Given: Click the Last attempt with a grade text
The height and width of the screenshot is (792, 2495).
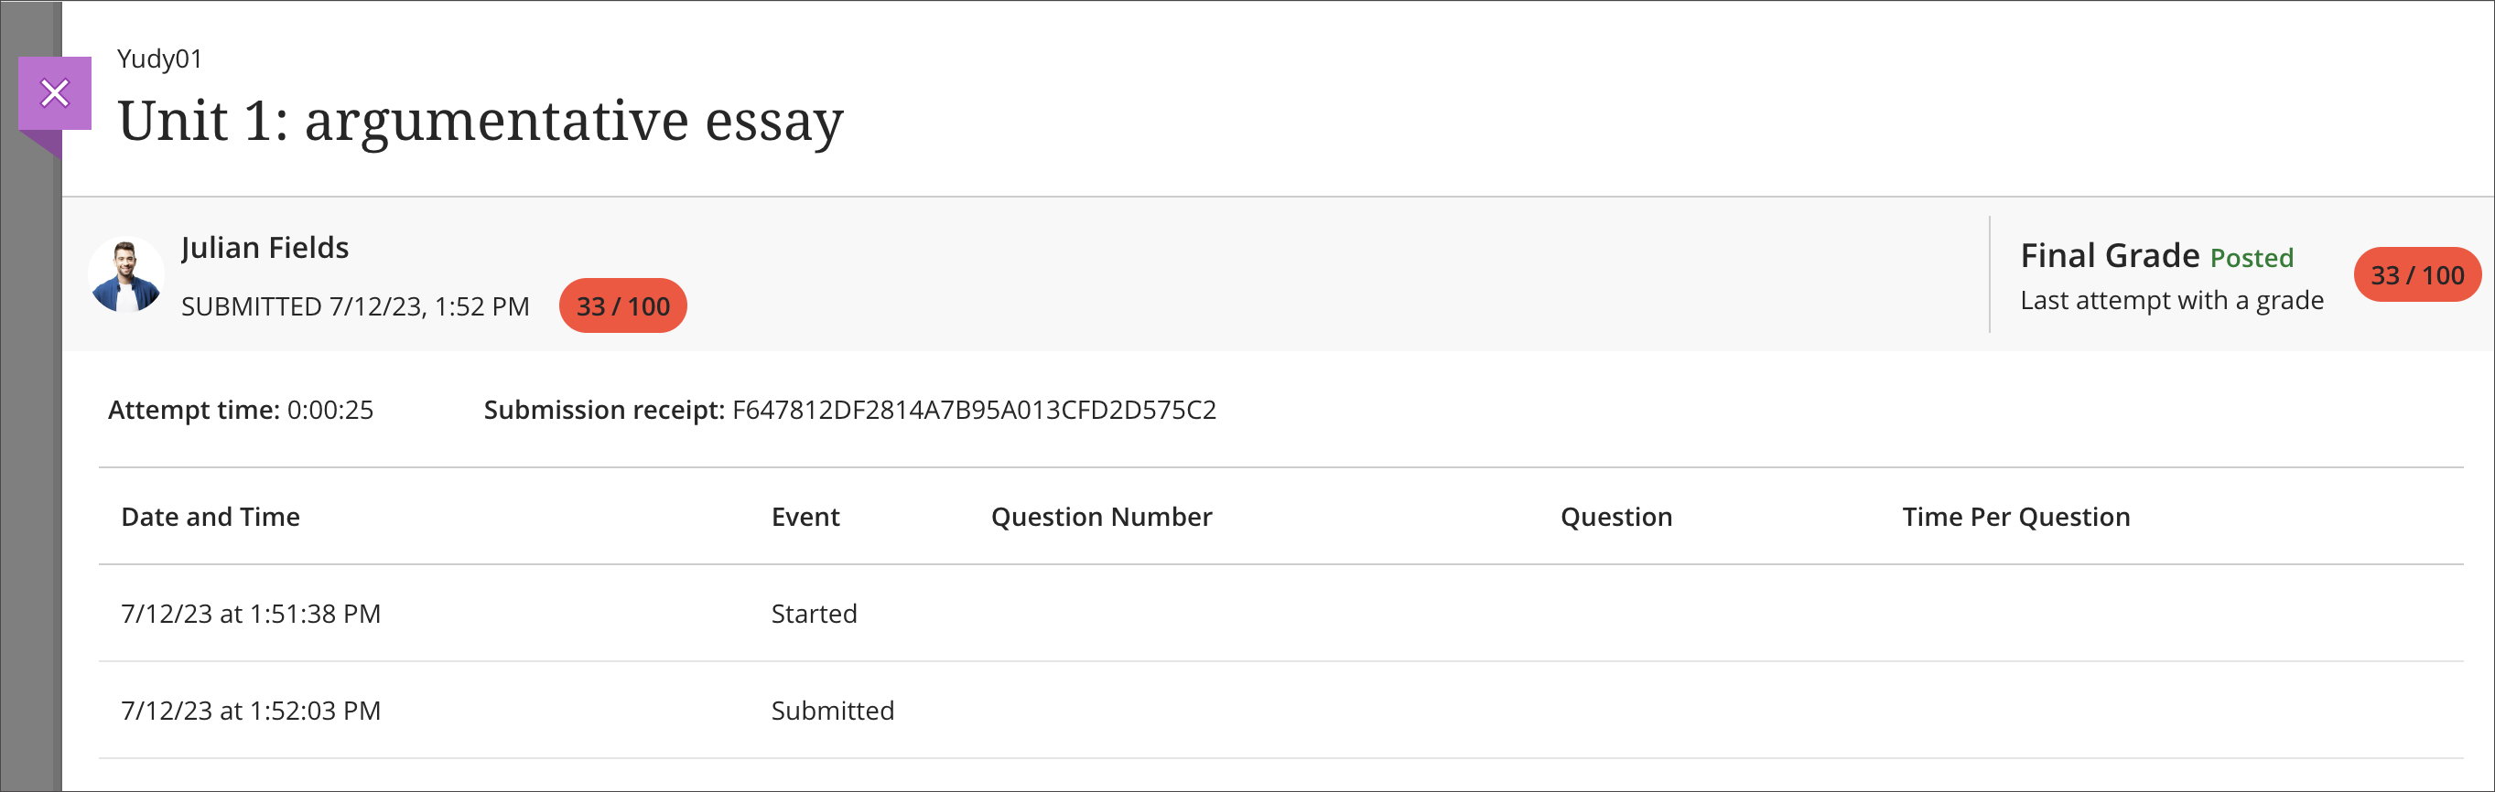Looking at the screenshot, I should (x=2172, y=301).
